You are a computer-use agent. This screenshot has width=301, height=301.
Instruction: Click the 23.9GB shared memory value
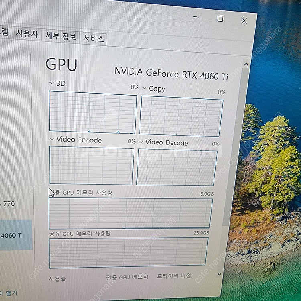201,233
